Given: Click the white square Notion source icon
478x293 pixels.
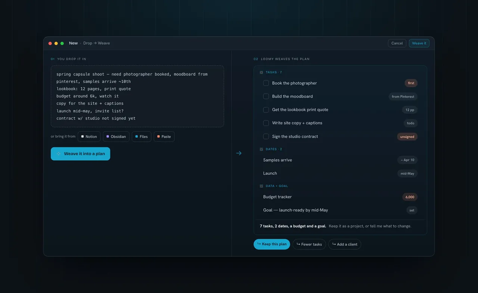Looking at the screenshot, I should (83, 136).
